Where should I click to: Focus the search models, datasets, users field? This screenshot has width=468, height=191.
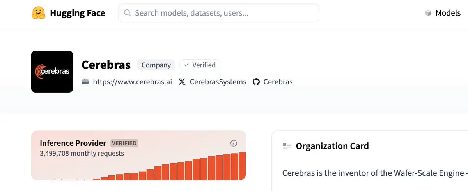pos(218,13)
